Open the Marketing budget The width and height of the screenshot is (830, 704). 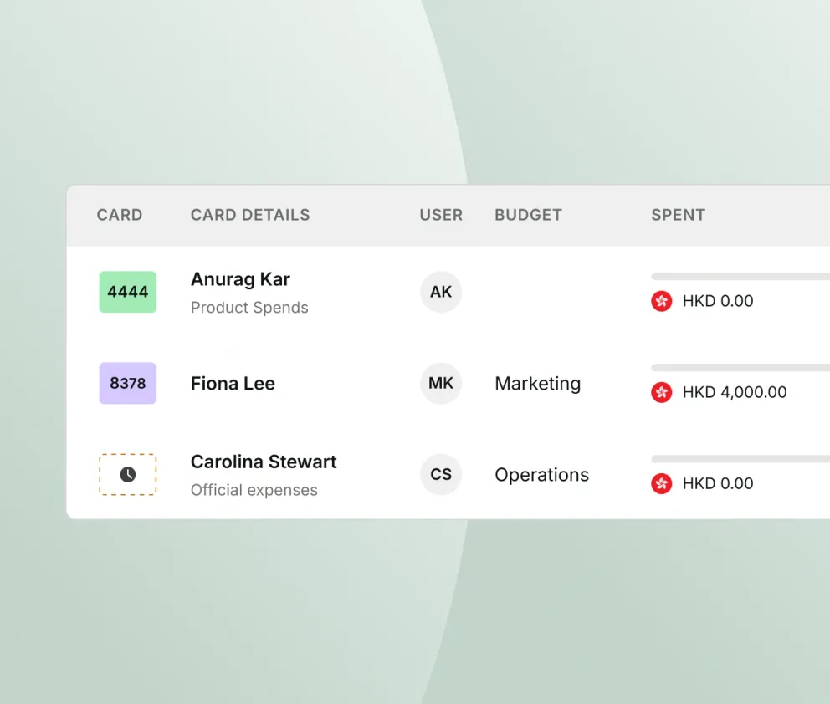point(538,384)
